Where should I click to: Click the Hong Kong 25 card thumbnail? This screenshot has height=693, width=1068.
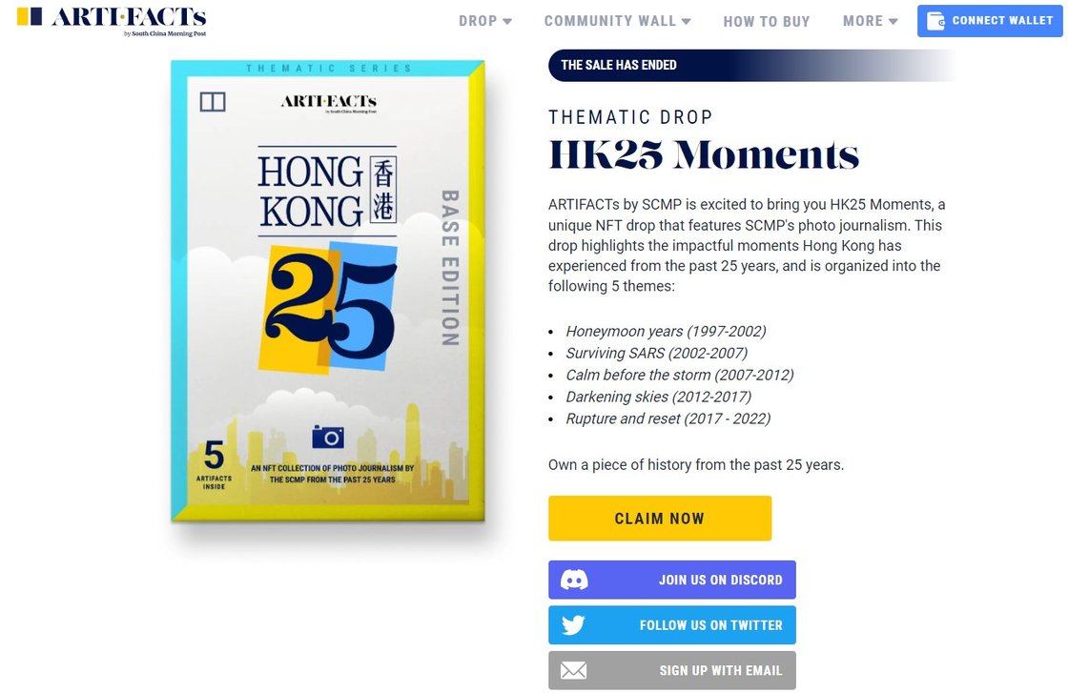click(328, 291)
